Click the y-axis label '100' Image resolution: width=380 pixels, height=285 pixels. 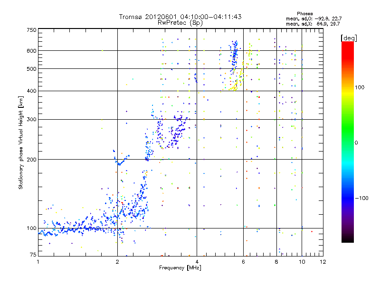coord(31,228)
